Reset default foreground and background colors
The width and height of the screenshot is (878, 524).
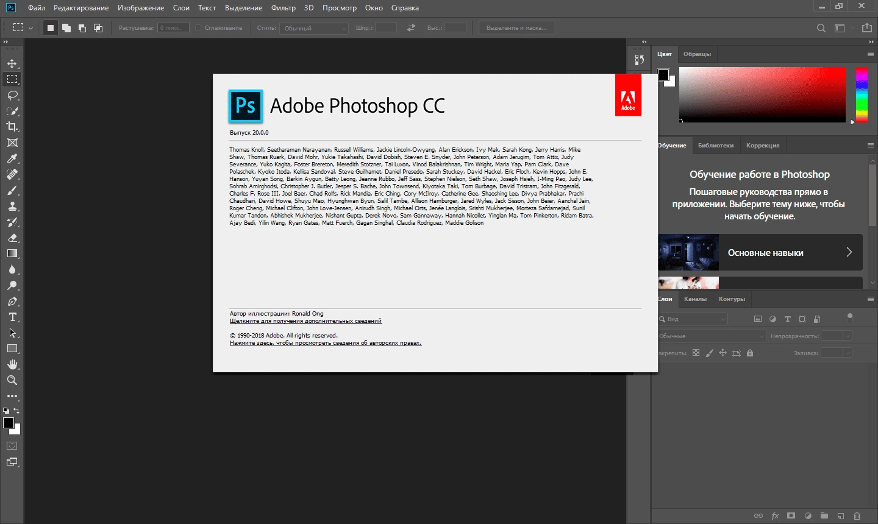(6, 411)
